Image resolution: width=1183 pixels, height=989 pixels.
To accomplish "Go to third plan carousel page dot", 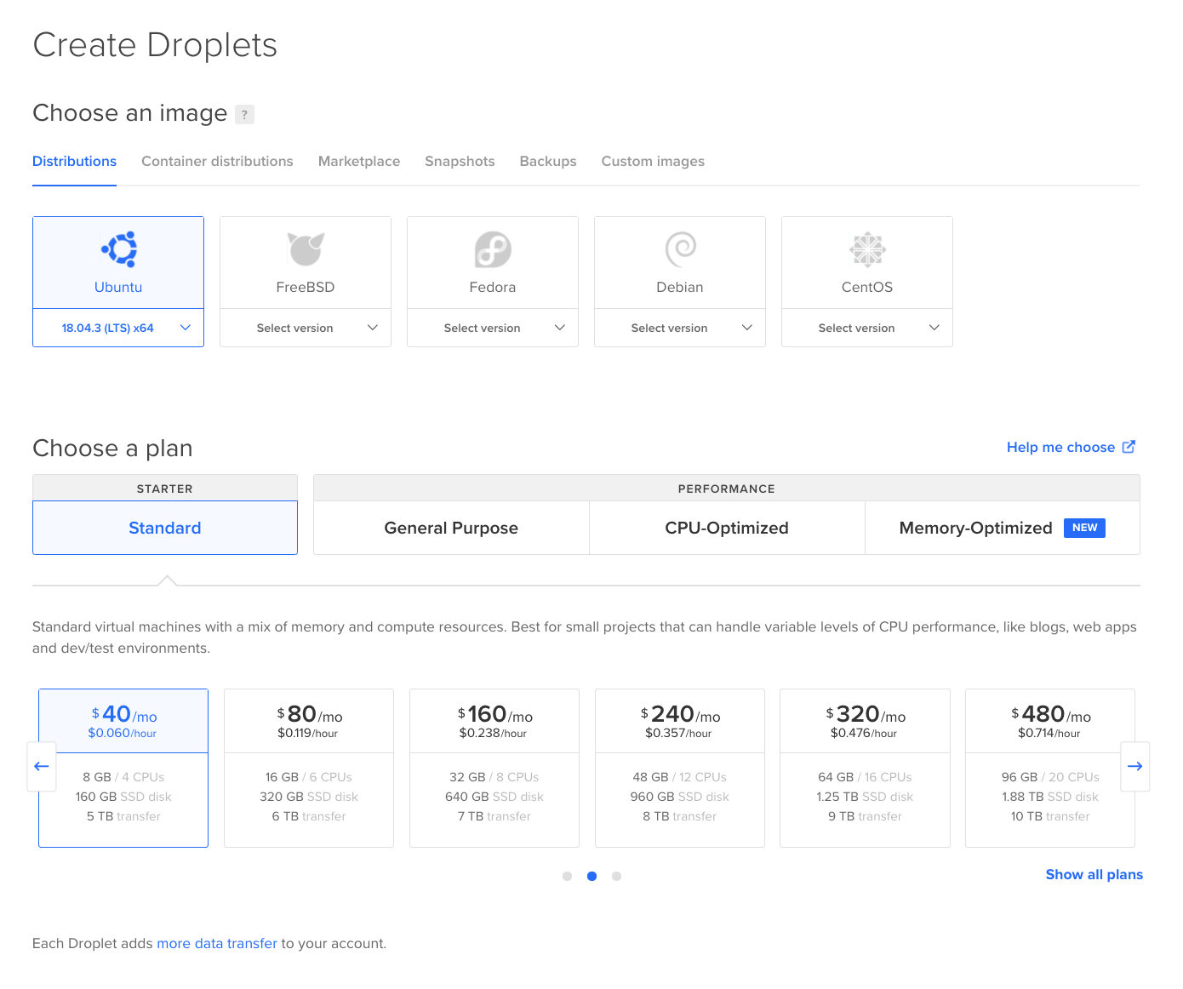I will click(616, 876).
